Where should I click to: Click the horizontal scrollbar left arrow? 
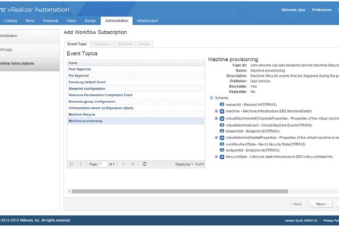coord(69,191)
